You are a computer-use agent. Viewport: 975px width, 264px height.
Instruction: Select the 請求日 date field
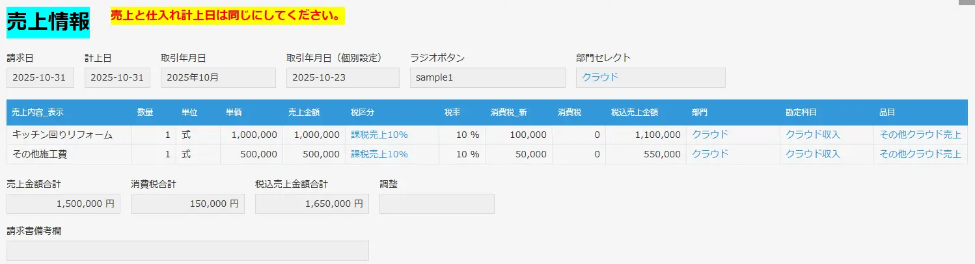click(40, 77)
